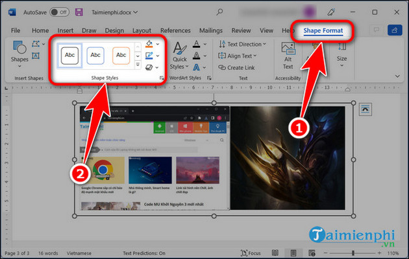Open the Align Text menu
409x259 pixels.
(238, 56)
